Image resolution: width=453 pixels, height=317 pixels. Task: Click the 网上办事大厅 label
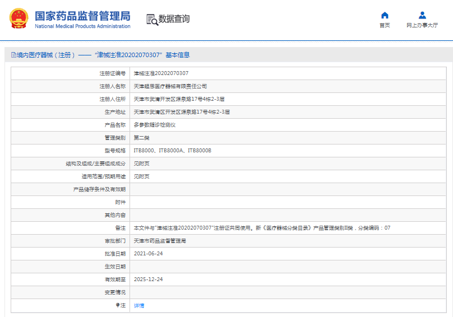422,25
